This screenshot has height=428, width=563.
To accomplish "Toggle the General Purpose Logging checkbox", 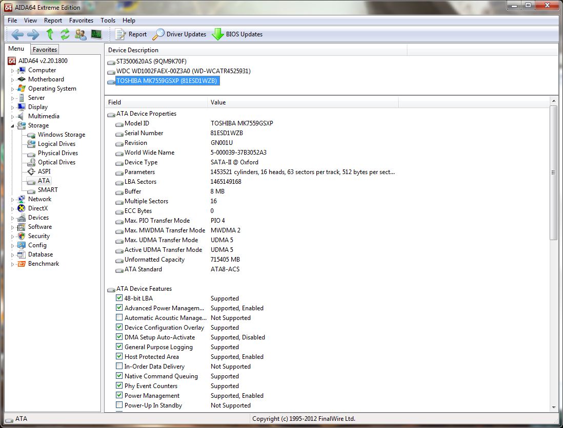I will [119, 346].
